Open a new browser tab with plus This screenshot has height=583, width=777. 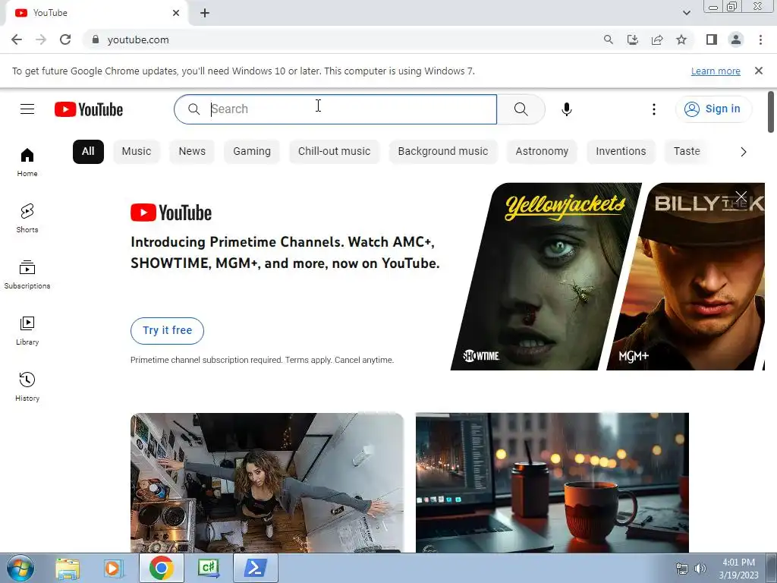click(205, 13)
